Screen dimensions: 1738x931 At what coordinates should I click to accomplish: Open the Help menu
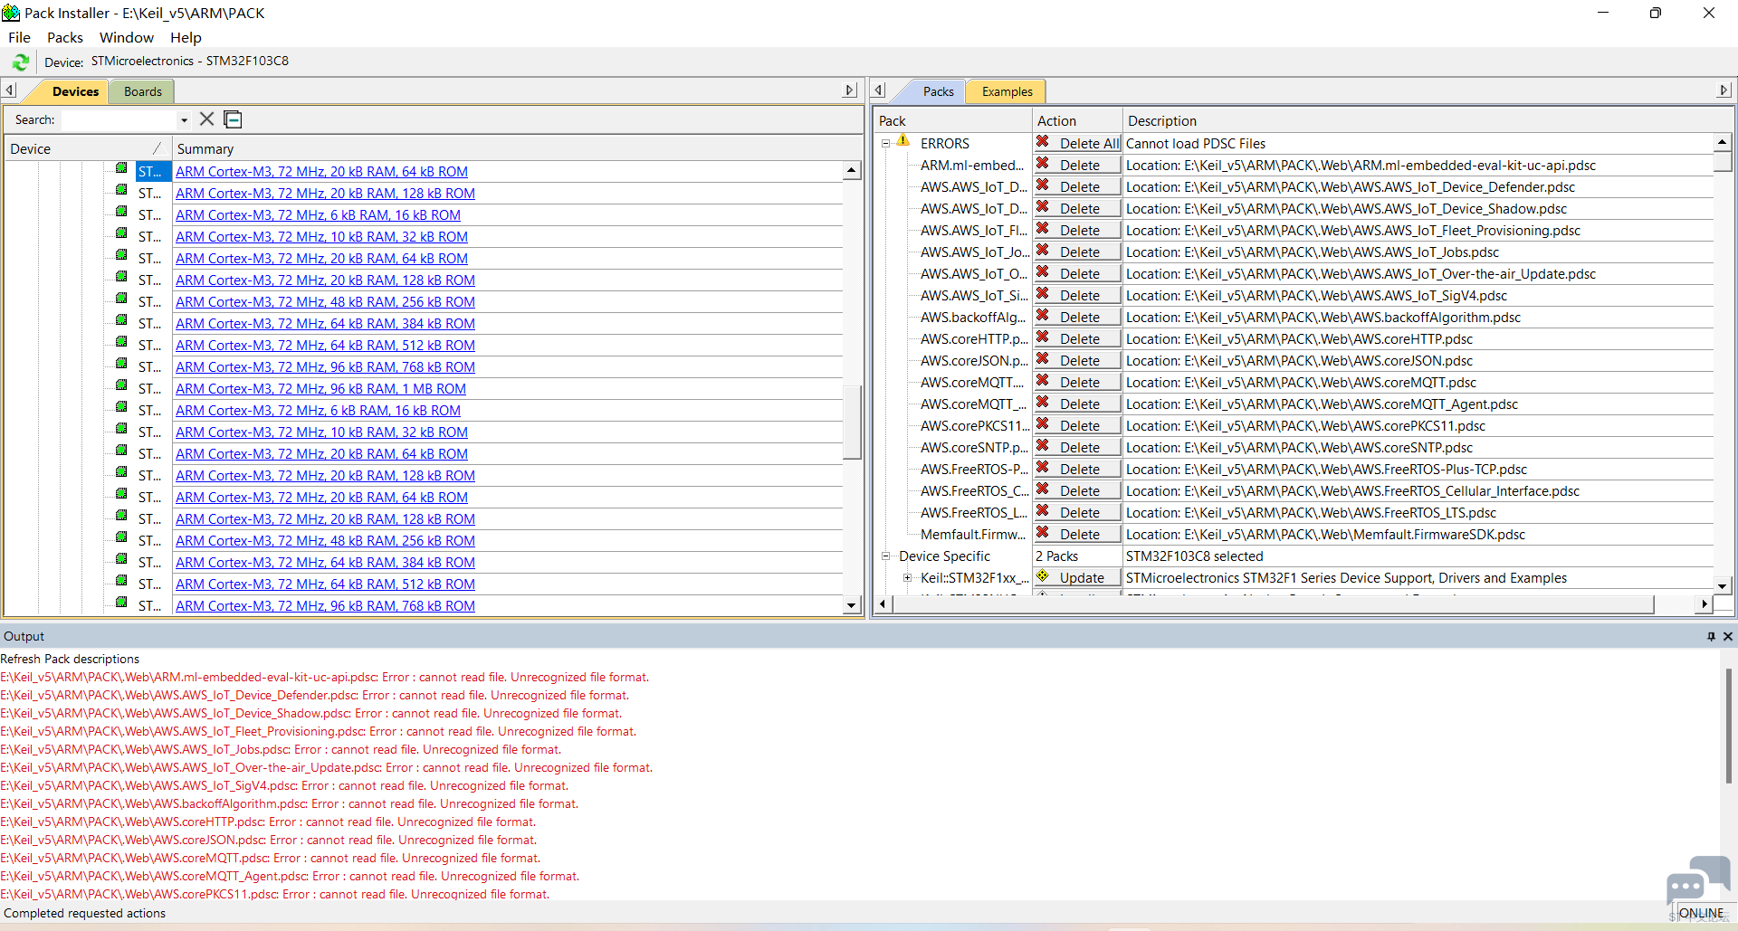pos(186,37)
